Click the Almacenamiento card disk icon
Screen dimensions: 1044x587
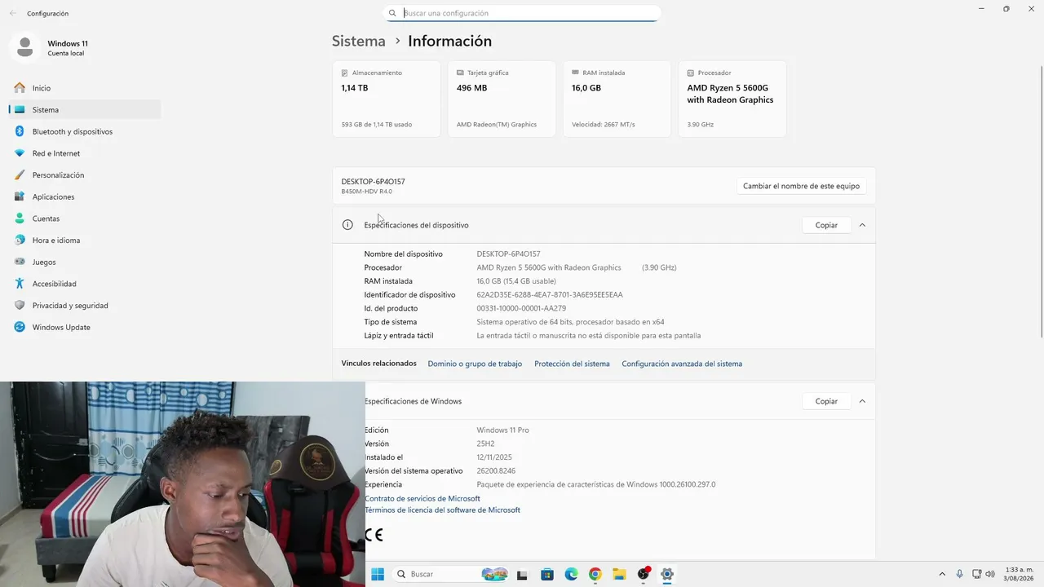point(346,73)
